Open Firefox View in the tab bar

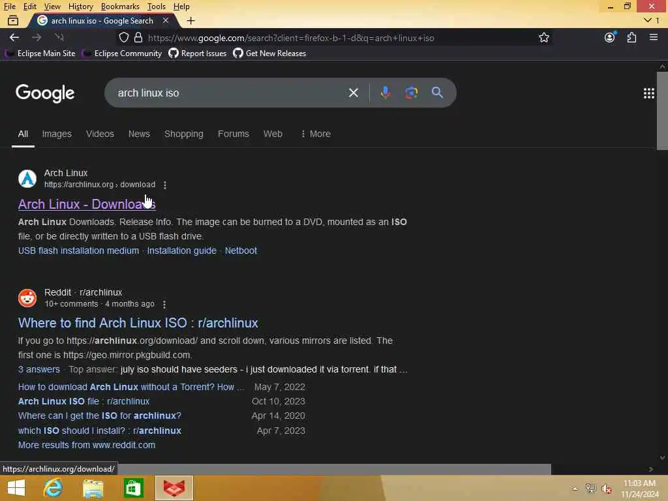click(x=13, y=20)
